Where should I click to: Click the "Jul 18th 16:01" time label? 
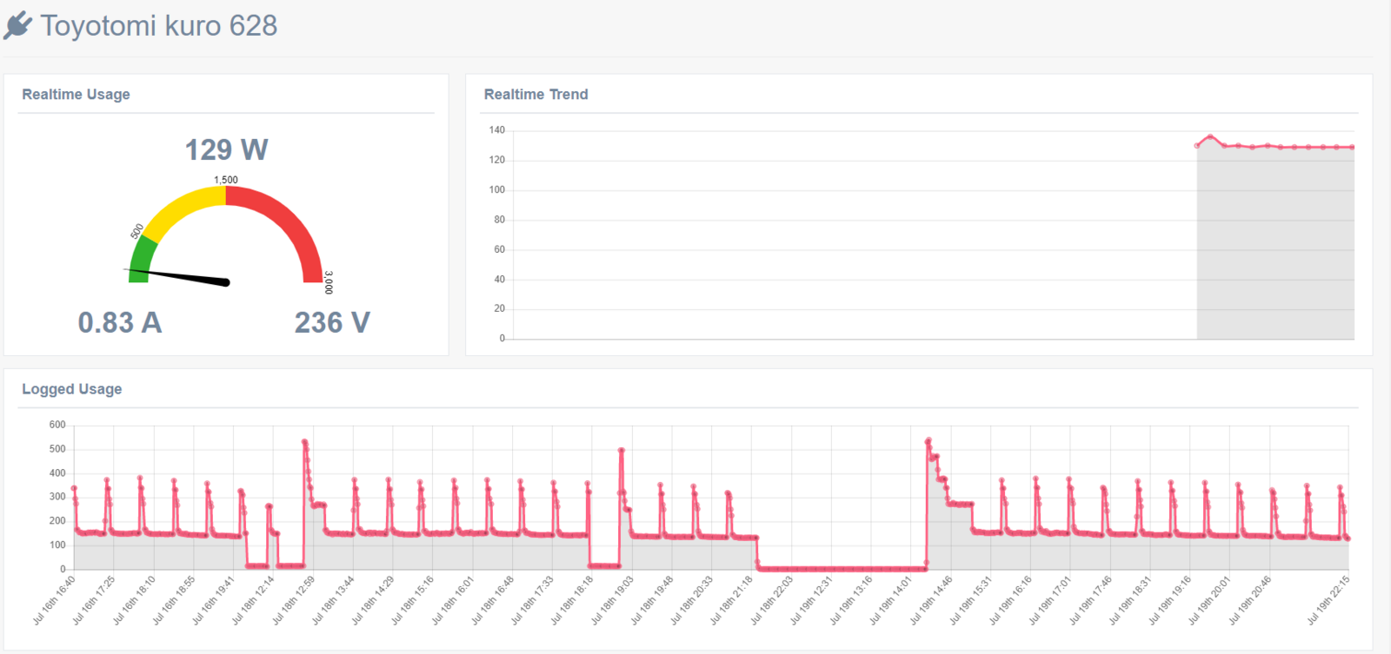[452, 600]
